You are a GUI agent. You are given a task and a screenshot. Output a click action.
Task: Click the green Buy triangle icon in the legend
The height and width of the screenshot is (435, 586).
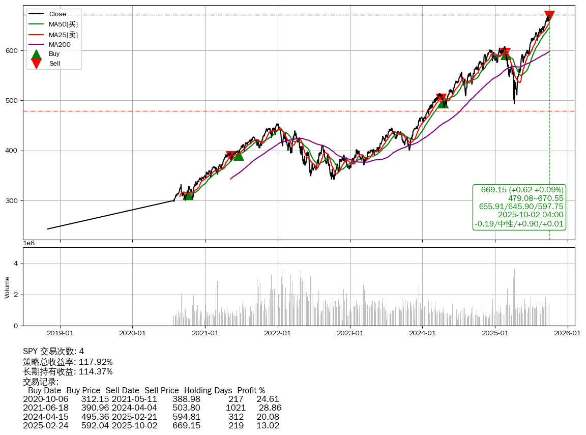36,54
